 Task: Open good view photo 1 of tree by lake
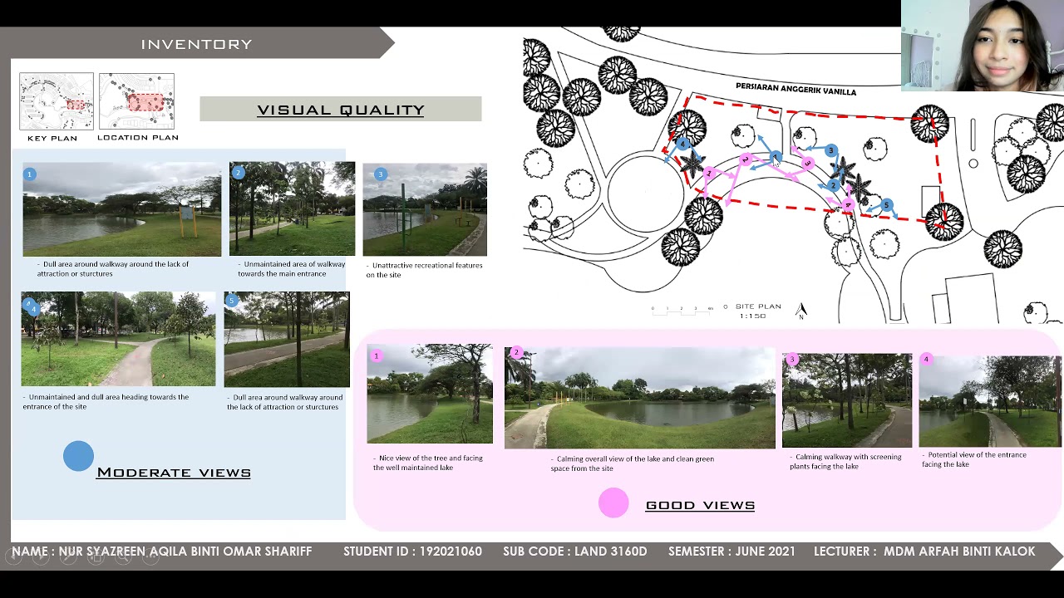tap(430, 394)
